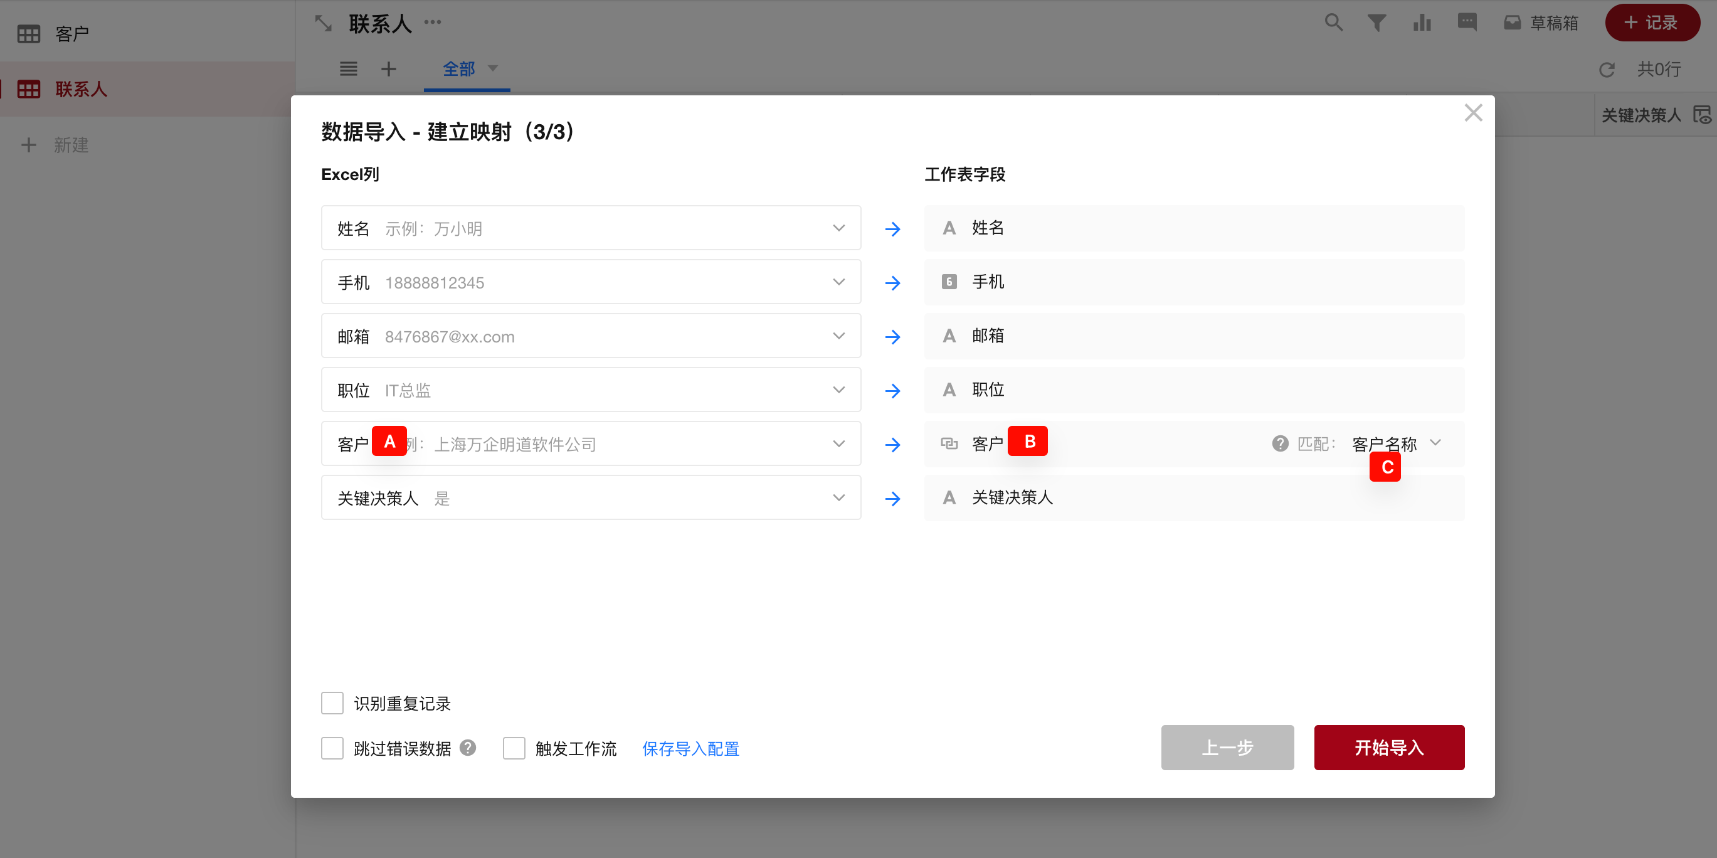Click help icon beside 跳过错误数据
The width and height of the screenshot is (1717, 858).
(x=468, y=748)
